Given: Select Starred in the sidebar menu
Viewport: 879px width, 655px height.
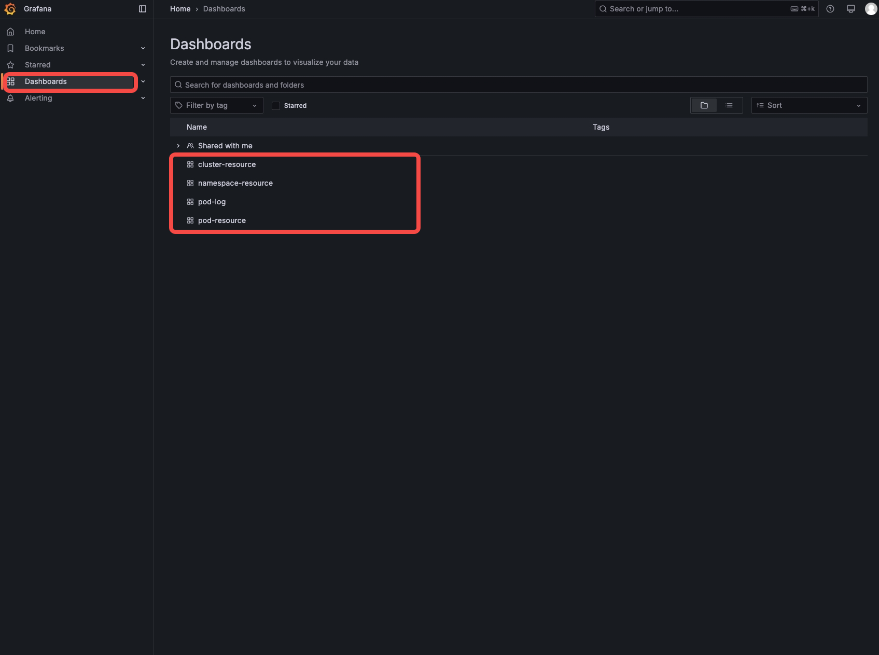Looking at the screenshot, I should 38,65.
